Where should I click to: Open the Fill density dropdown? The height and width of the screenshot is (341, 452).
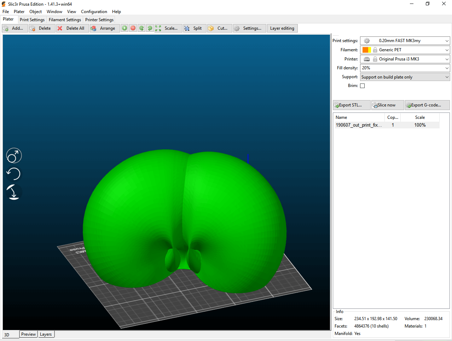[447, 68]
